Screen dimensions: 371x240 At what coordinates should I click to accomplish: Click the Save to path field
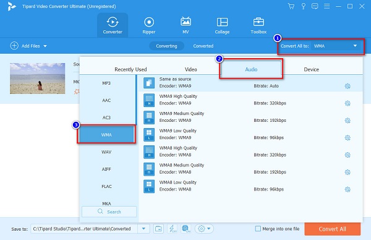pyautogui.click(x=84, y=229)
